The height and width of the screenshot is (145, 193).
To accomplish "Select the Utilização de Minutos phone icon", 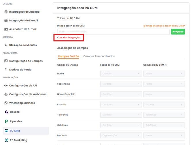I will [6, 45].
